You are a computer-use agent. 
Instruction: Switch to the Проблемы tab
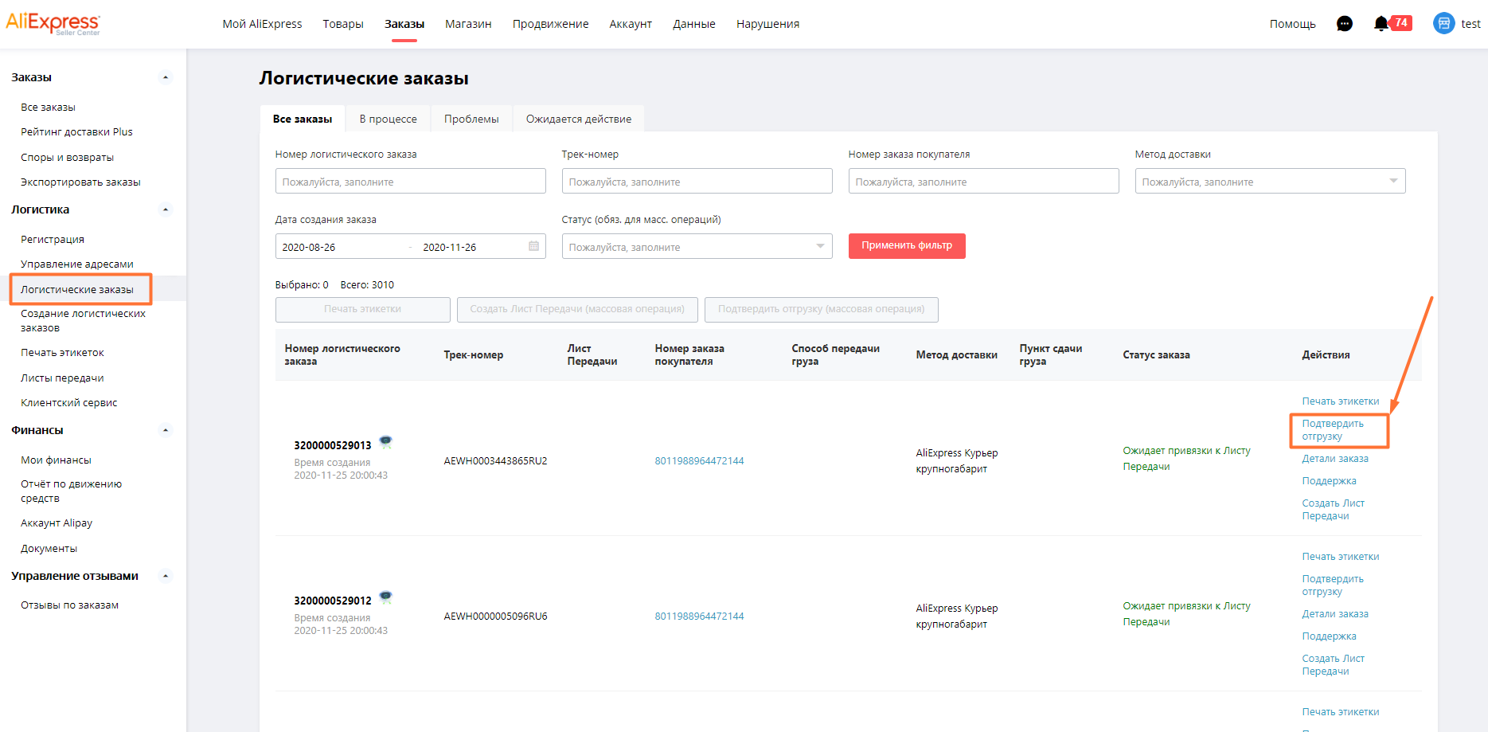point(471,119)
